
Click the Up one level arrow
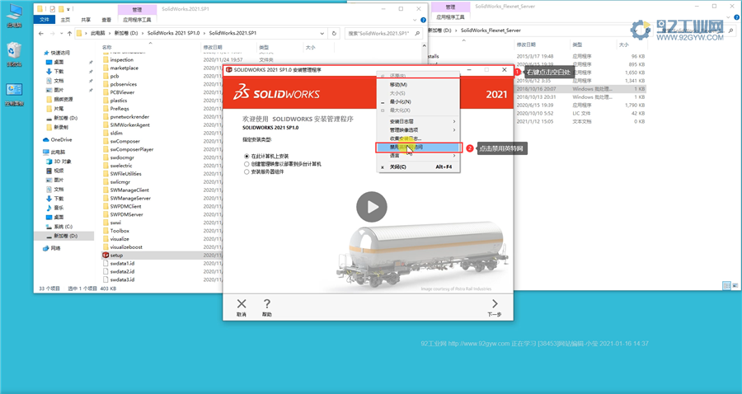pos(70,33)
